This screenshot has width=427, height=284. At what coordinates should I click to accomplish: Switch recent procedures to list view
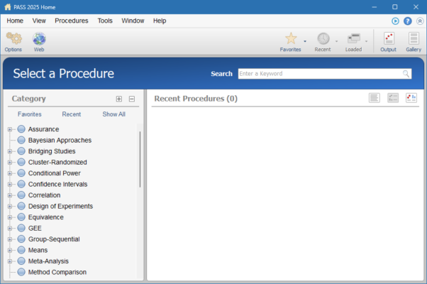pos(375,98)
